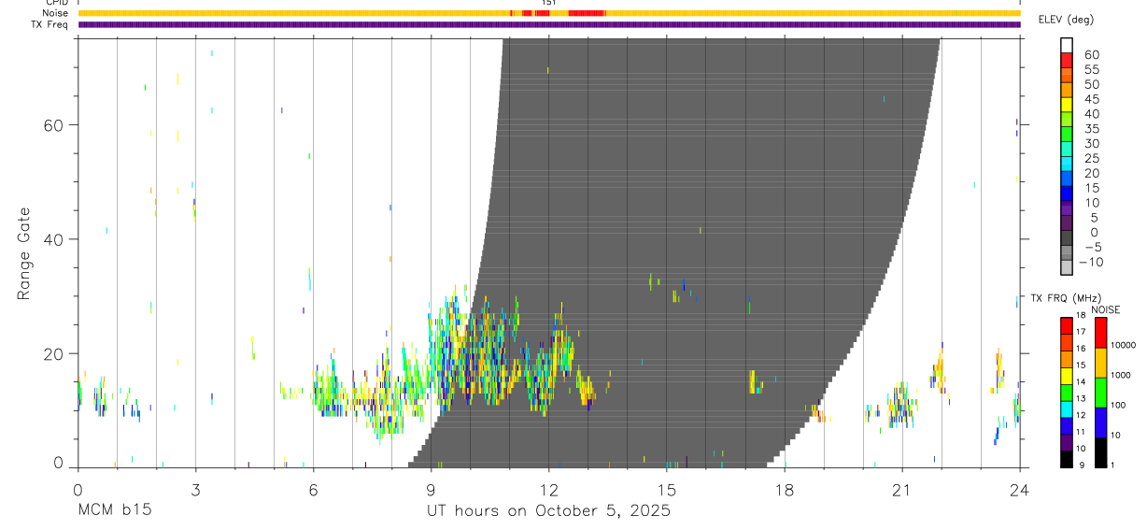Pick yellow ELEV segment between 45 and 40
Image resolution: width=1147 pixels, height=530 pixels.
tap(1066, 106)
